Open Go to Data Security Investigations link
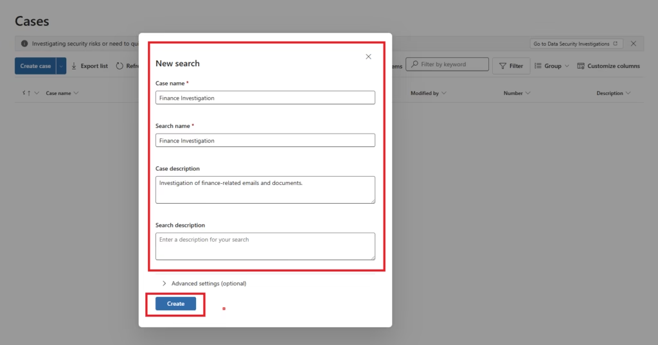Image resolution: width=658 pixels, height=345 pixels. click(x=576, y=44)
